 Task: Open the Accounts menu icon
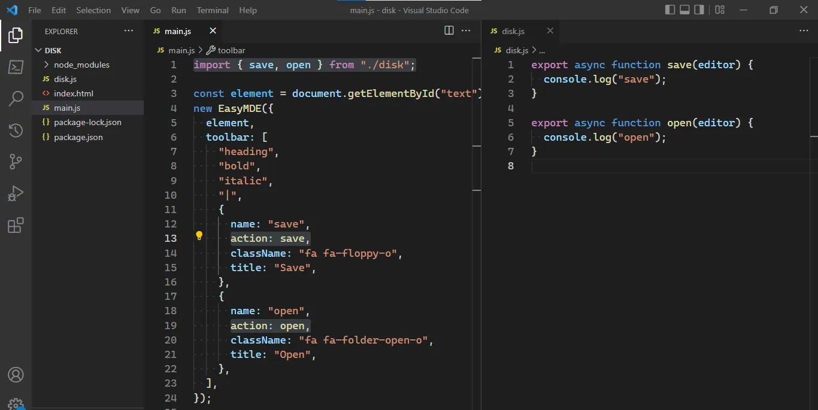tap(16, 375)
